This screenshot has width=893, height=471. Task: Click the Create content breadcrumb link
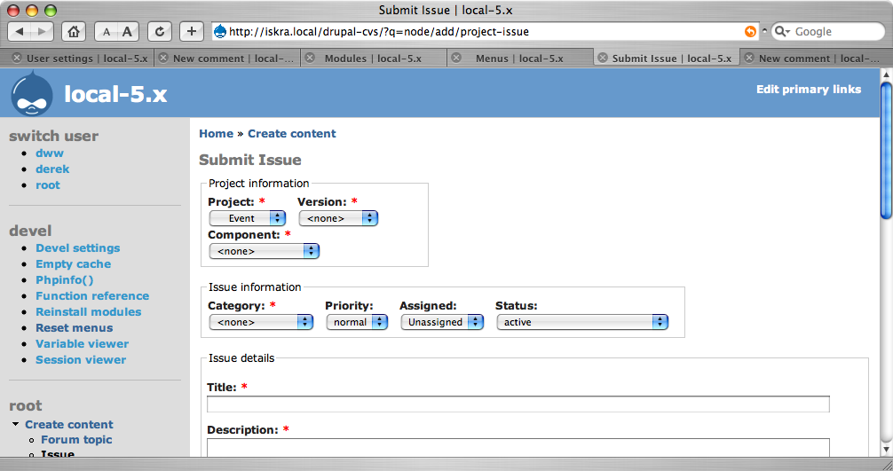pyautogui.click(x=291, y=134)
